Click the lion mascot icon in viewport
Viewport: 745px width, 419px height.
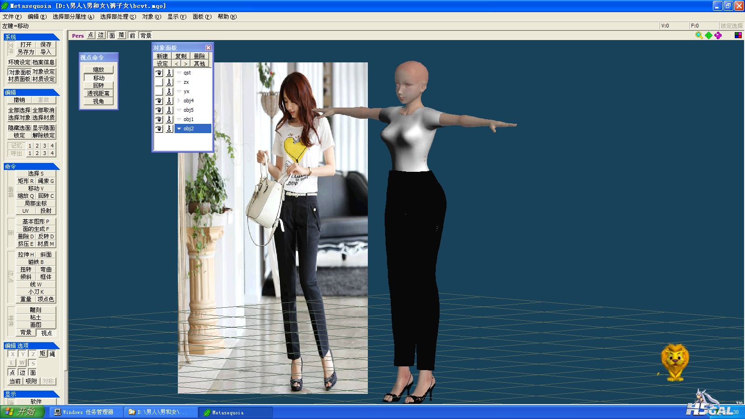point(675,362)
